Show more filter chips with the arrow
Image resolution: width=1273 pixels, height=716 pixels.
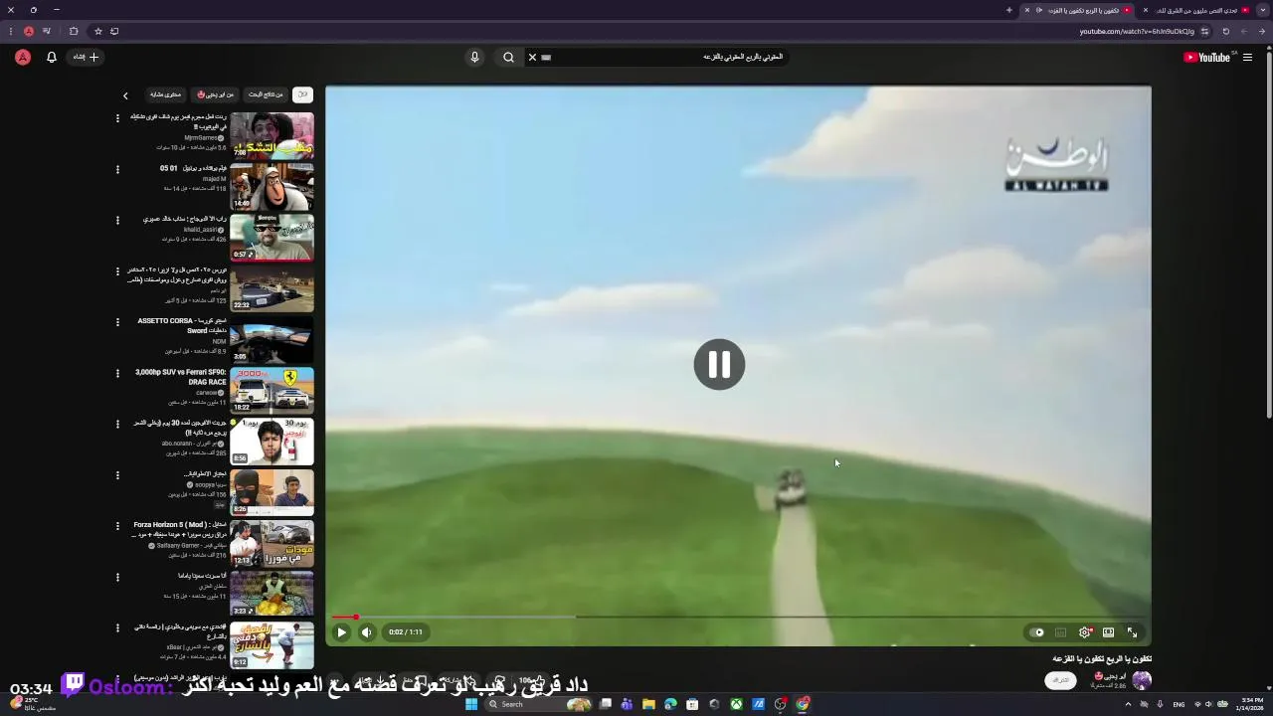tap(125, 95)
